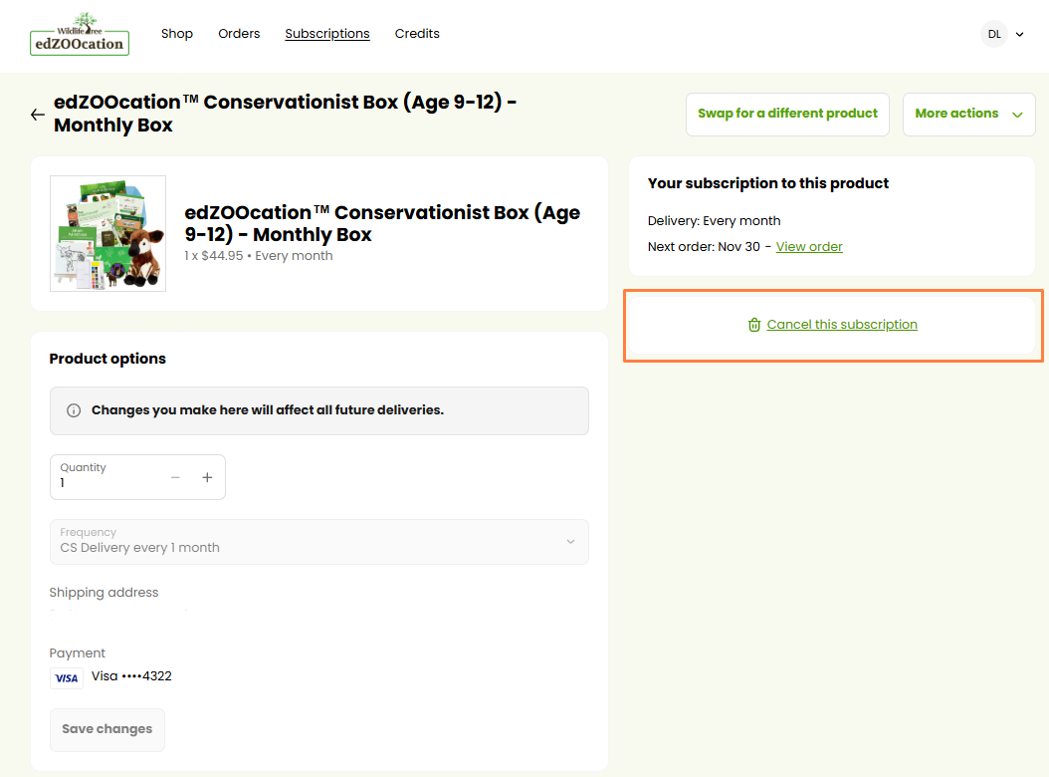
Task: Expand the account menu chevron
Action: tap(1019, 34)
